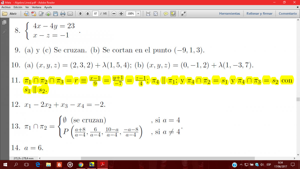Save the PDF using the floppy disk icon
The image size is (300, 169).
click(x=55, y=14)
